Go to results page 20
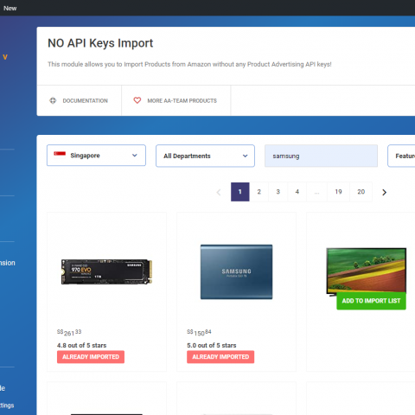415x415 pixels. point(361,192)
